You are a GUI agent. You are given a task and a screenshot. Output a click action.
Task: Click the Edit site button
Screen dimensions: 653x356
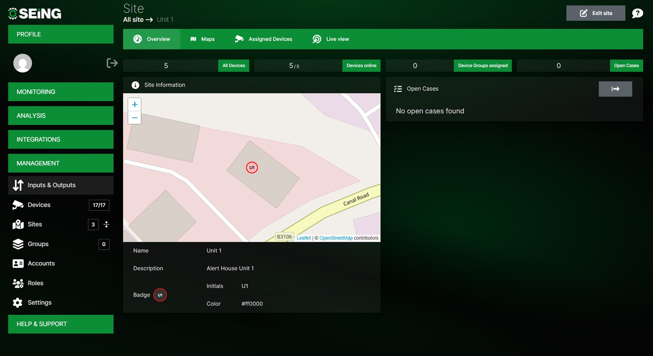(x=595, y=13)
